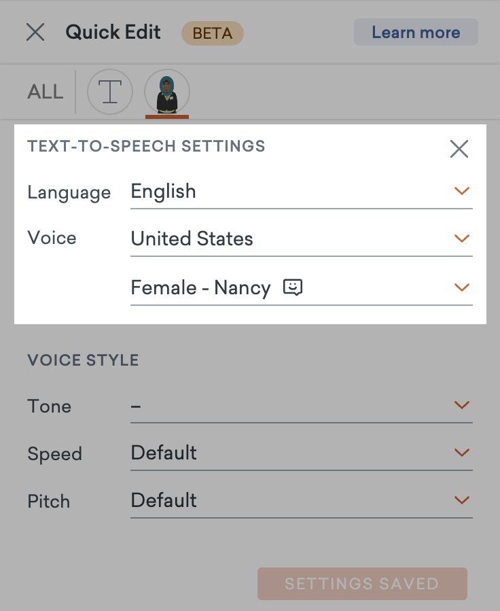The height and width of the screenshot is (611, 500).
Task: Click the Pitch chevron arrow
Action: coord(462,500)
